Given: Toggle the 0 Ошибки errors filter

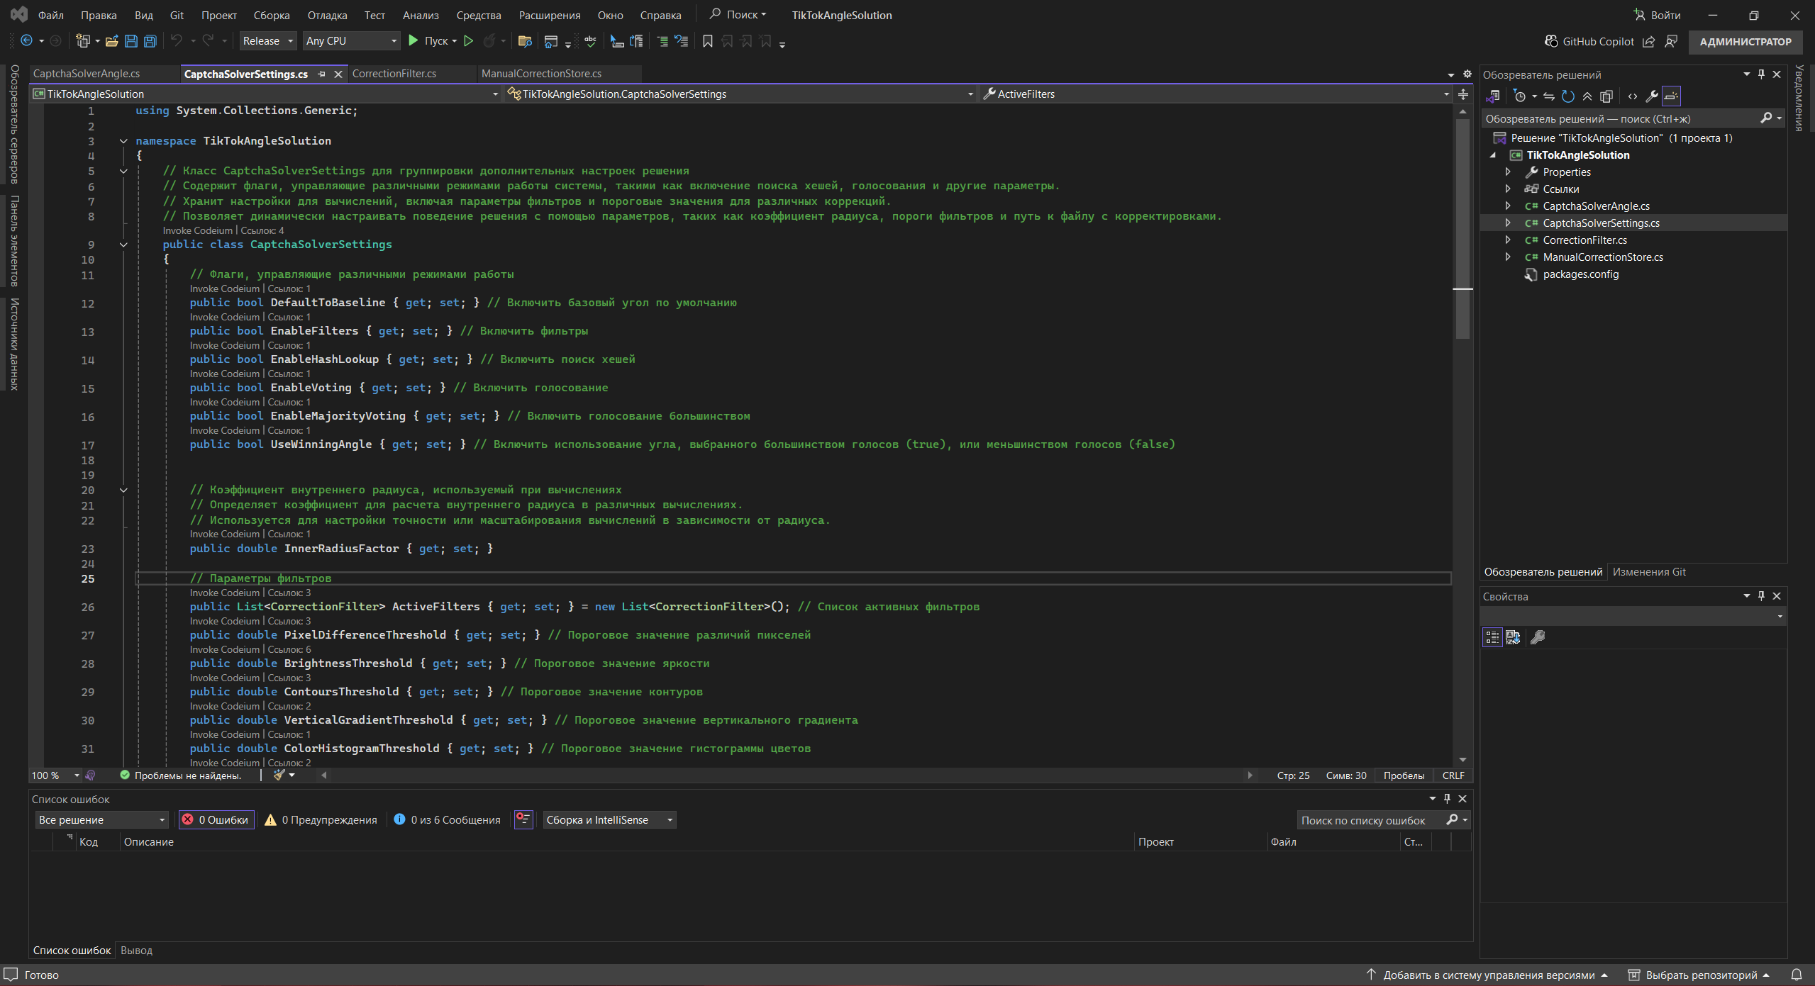Looking at the screenshot, I should (216, 819).
